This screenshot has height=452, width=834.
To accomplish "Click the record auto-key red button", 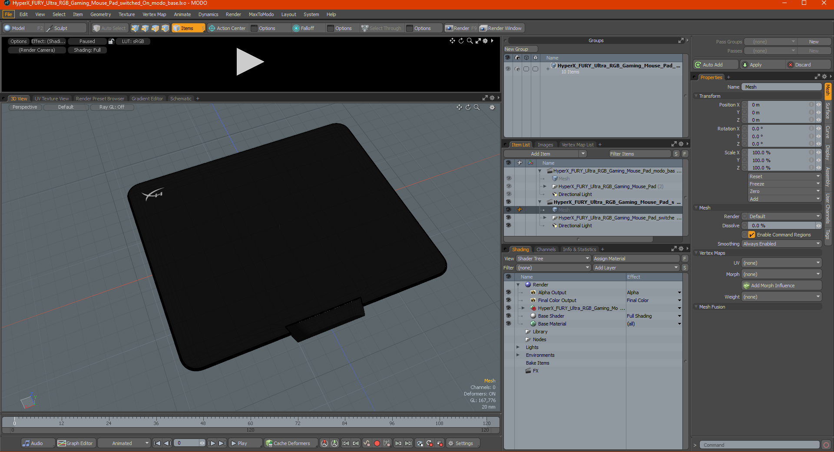I will [x=377, y=443].
